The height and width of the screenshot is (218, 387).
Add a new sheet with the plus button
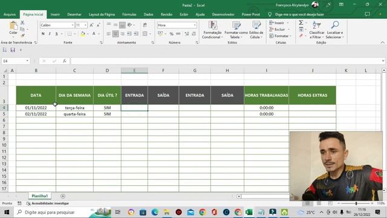coord(63,196)
